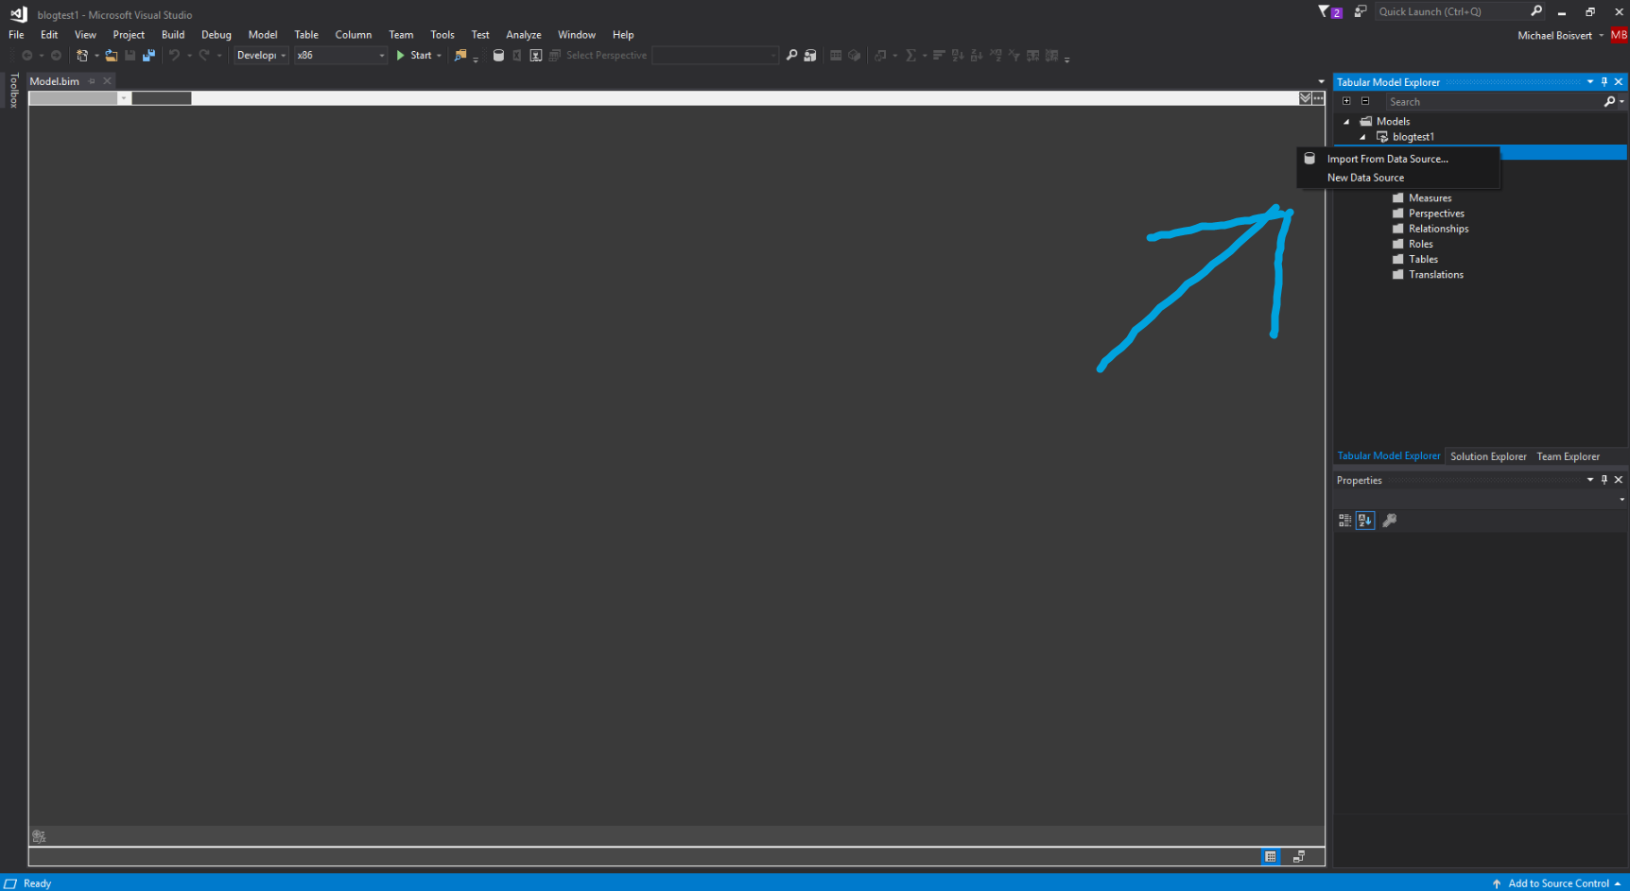Open the document tab list dropdown arrow
The width and height of the screenshot is (1630, 891).
[x=1322, y=82]
